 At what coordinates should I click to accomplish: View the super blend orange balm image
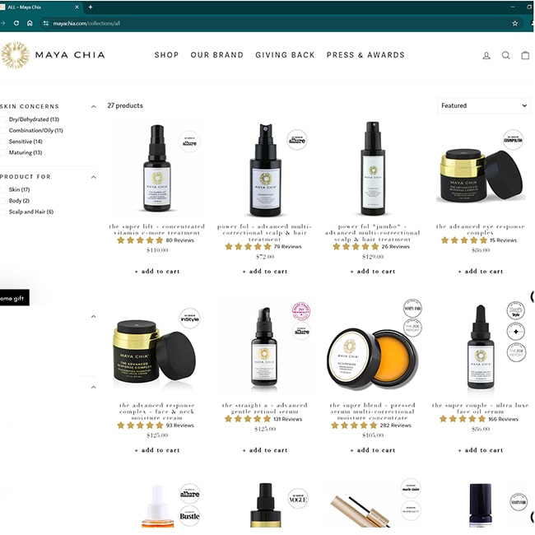(x=372, y=359)
